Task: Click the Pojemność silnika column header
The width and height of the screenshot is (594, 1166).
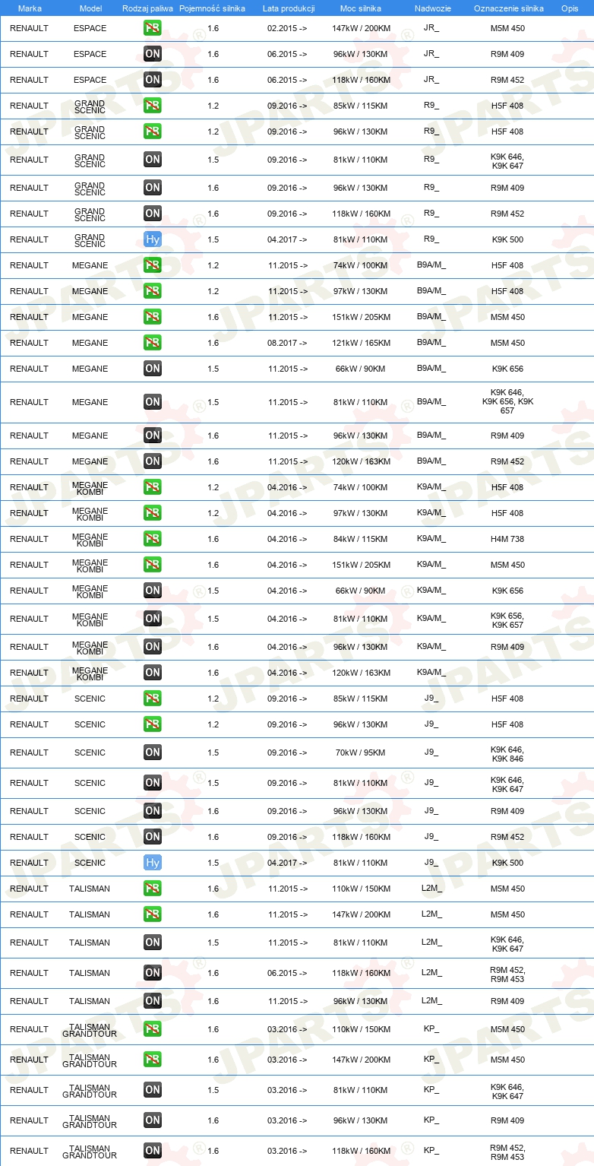Action: click(213, 8)
